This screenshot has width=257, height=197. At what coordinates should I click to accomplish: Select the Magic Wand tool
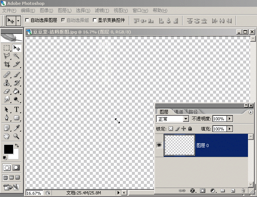point(17,56)
